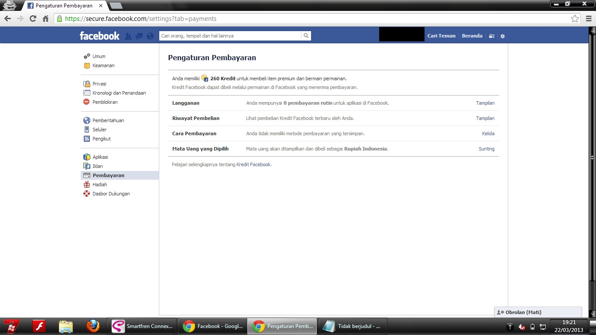Click the Aplikasi cube icon
Image resolution: width=596 pixels, height=335 pixels.
tap(87, 157)
